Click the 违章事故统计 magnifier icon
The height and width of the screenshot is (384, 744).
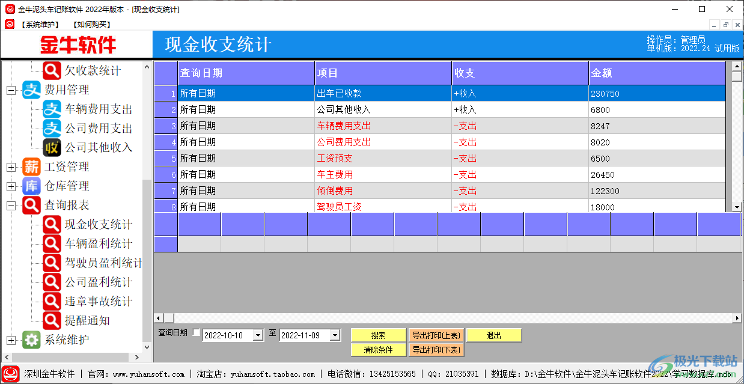[x=51, y=302]
